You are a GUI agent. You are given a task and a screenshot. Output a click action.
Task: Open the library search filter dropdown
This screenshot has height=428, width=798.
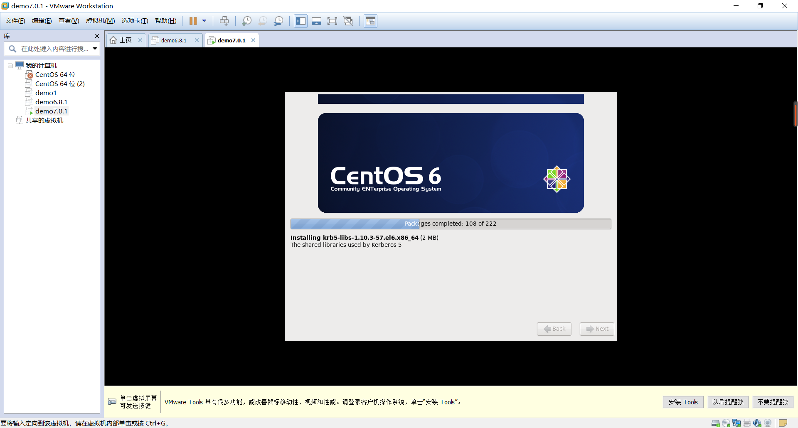[95, 49]
